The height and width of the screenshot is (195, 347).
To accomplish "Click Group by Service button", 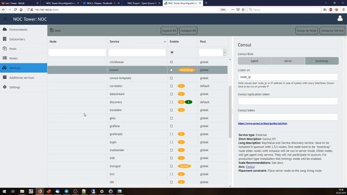I will coord(332,30).
